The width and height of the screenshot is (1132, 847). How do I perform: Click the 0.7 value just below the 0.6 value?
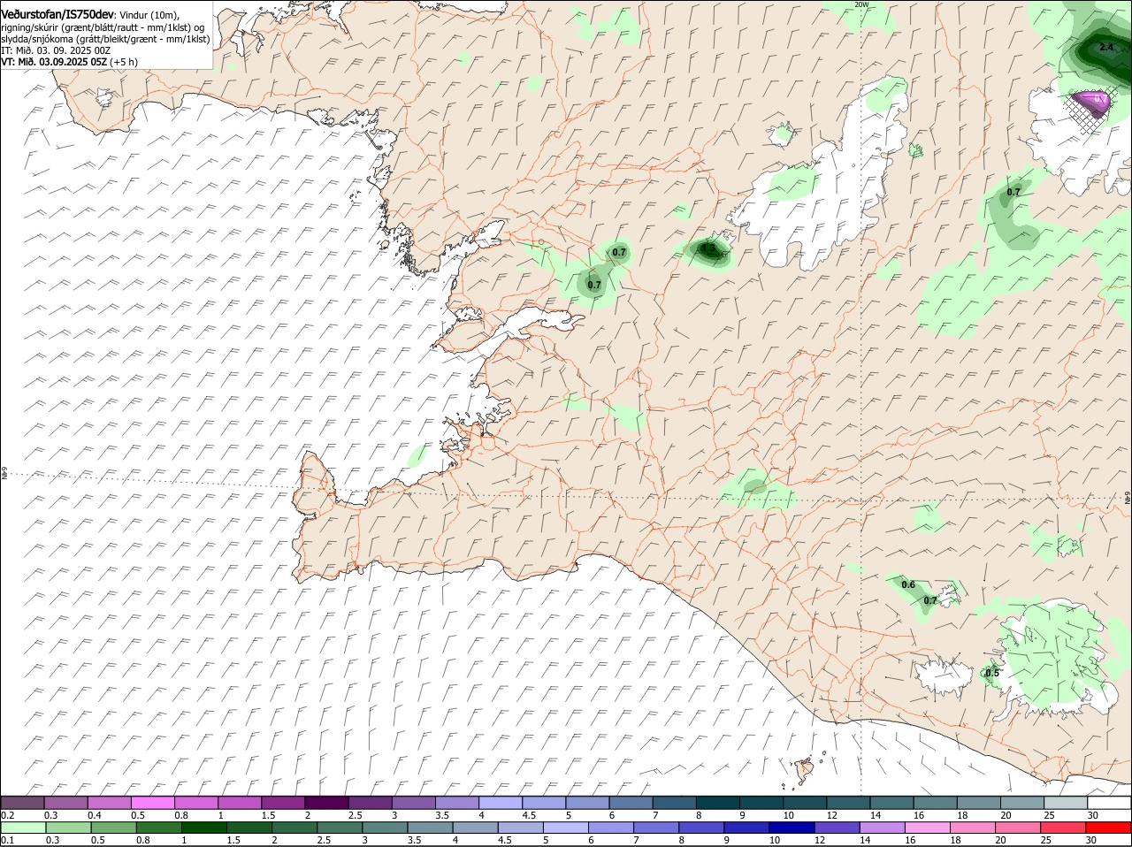point(930,600)
